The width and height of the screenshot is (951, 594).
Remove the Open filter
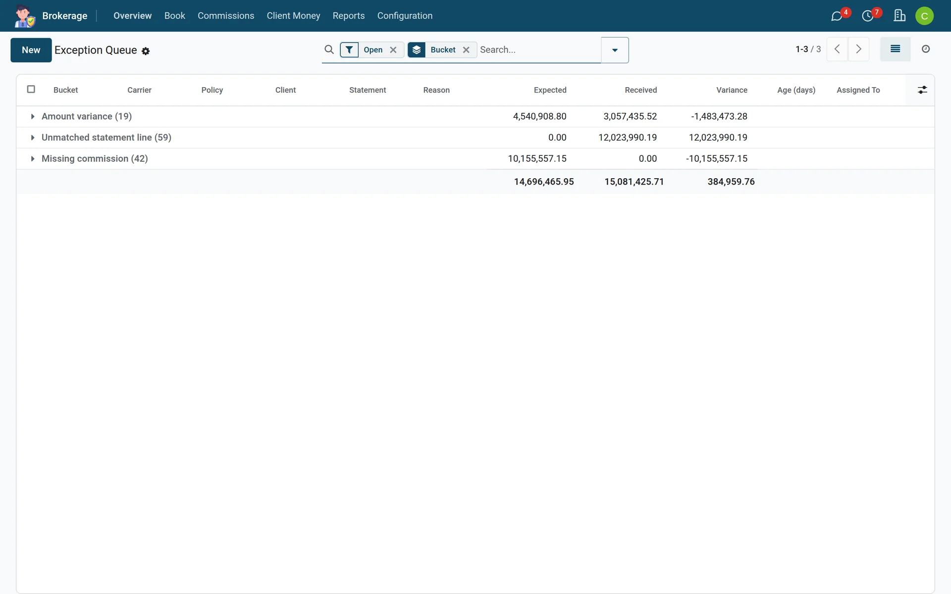click(x=393, y=49)
